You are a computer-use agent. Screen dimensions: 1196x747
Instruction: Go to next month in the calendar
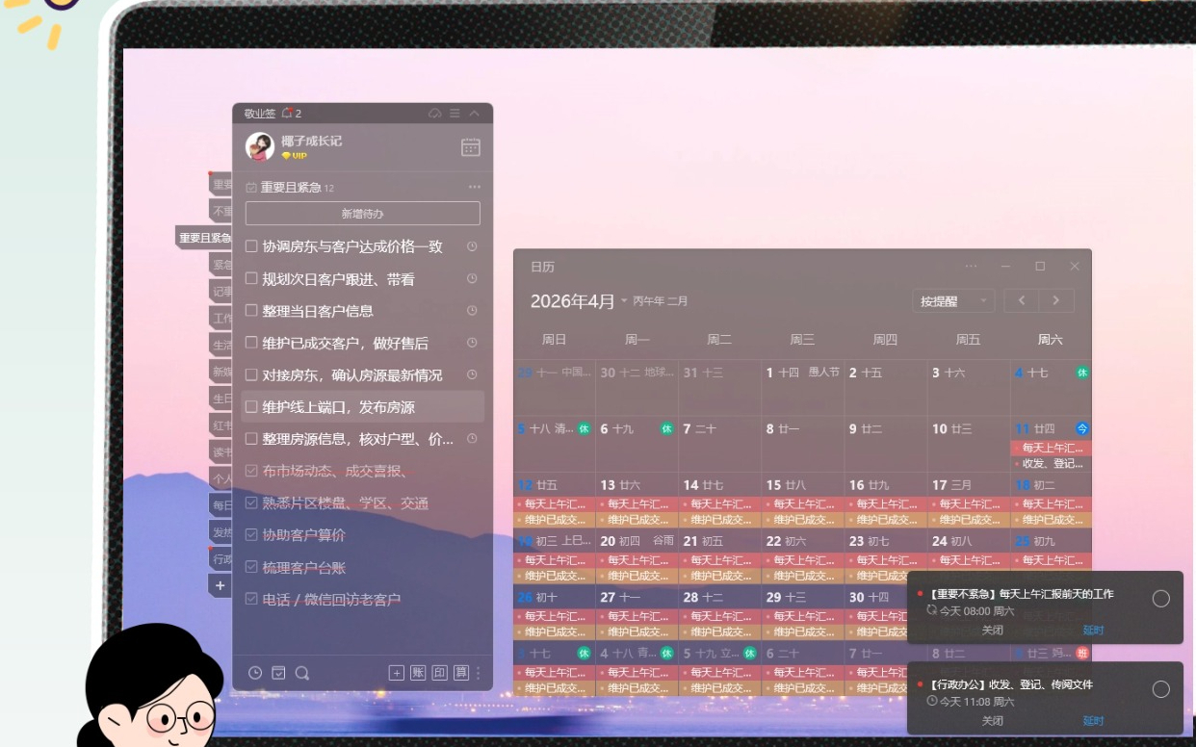pyautogui.click(x=1056, y=300)
